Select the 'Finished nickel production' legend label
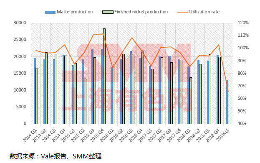The image size is (260, 163). (x=141, y=12)
